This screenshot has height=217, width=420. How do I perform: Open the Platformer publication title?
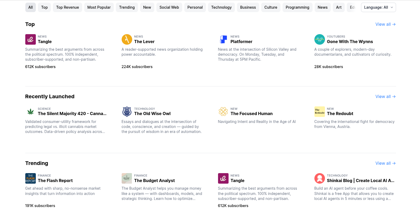[x=241, y=42]
